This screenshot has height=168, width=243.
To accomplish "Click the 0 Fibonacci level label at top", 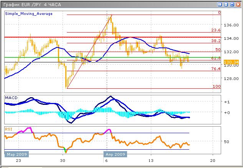I will [219, 13].
